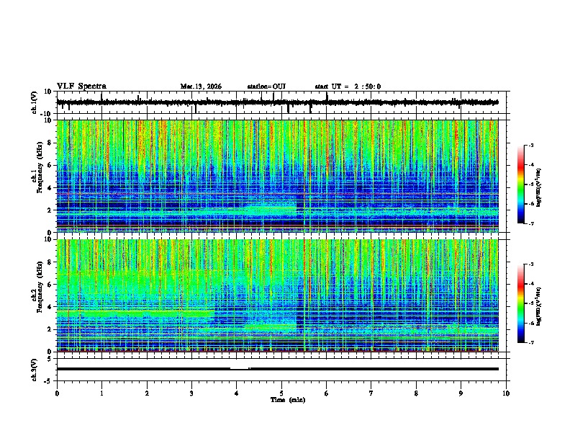Screen dimensions: 570x441
Task: Click the '8' kHz tick on the ch.2 frequency axis
Action: click(x=50, y=262)
